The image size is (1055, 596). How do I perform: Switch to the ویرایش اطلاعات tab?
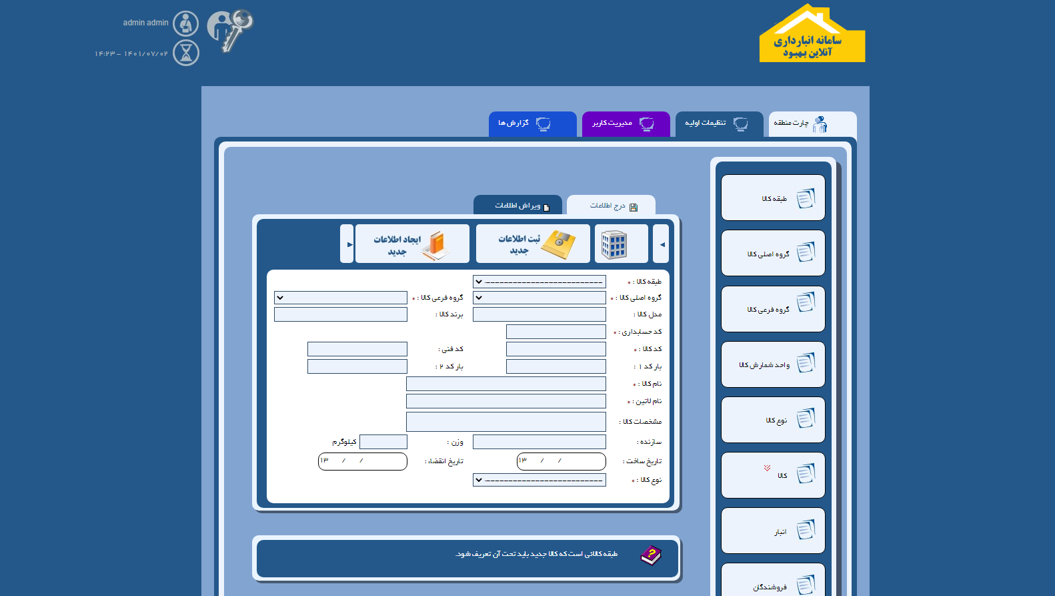(x=517, y=206)
